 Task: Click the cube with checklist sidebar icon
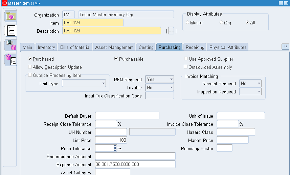[11, 60]
